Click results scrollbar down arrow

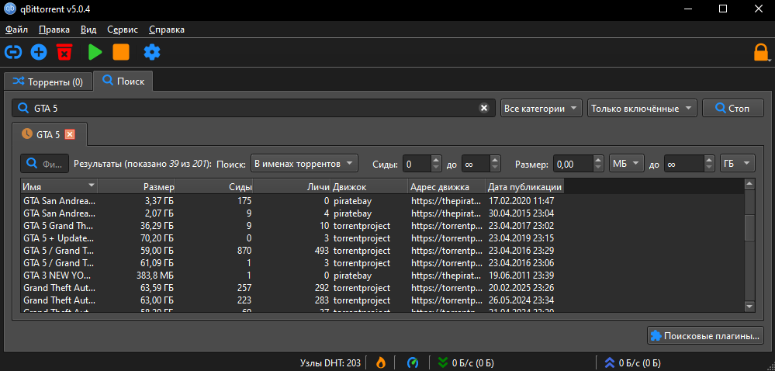(749, 307)
